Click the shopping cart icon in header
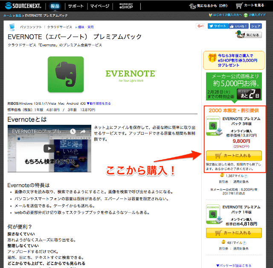The image size is (273, 268). coord(239,6)
